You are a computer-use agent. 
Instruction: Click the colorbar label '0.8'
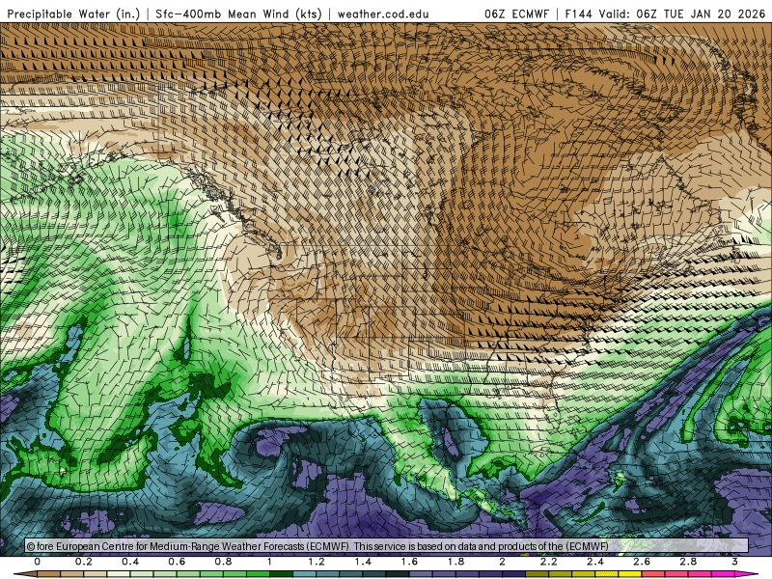pyautogui.click(x=223, y=562)
